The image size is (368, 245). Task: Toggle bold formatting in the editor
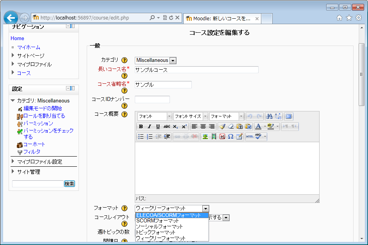141,127
